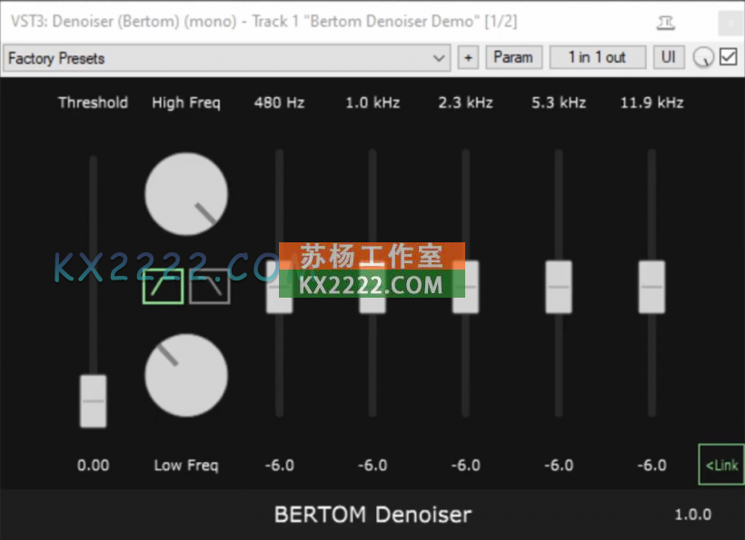Viewport: 745px width, 540px height.
Task: Click the 480 Hz band label
Action: [x=280, y=103]
